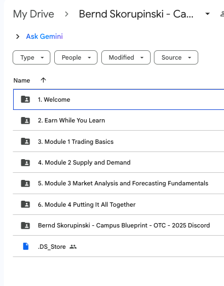
Task: Click the folder icon beside 2. Earn While You Learn
Action: [25, 120]
